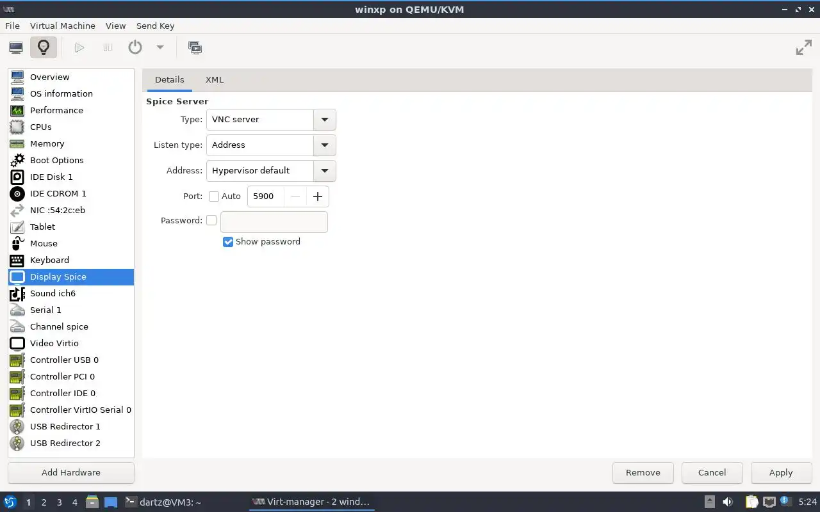Select USB Redirector 2 entry
Viewport: 820px width, 512px height.
pyautogui.click(x=71, y=443)
